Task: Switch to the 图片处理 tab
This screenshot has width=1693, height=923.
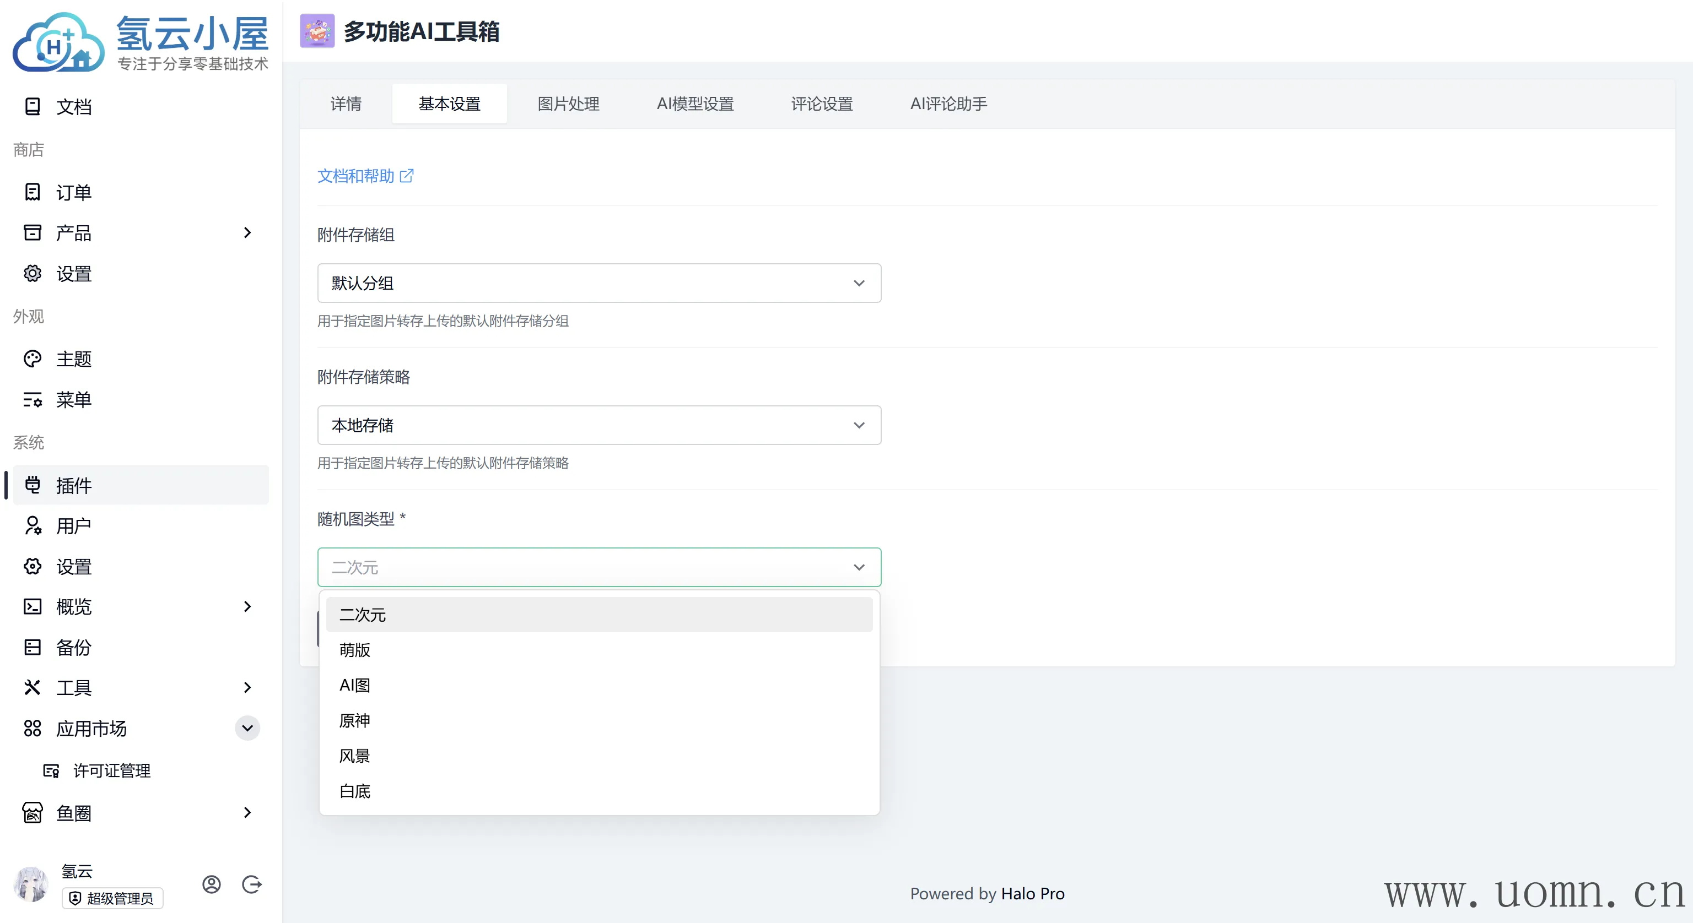Action: click(x=568, y=104)
